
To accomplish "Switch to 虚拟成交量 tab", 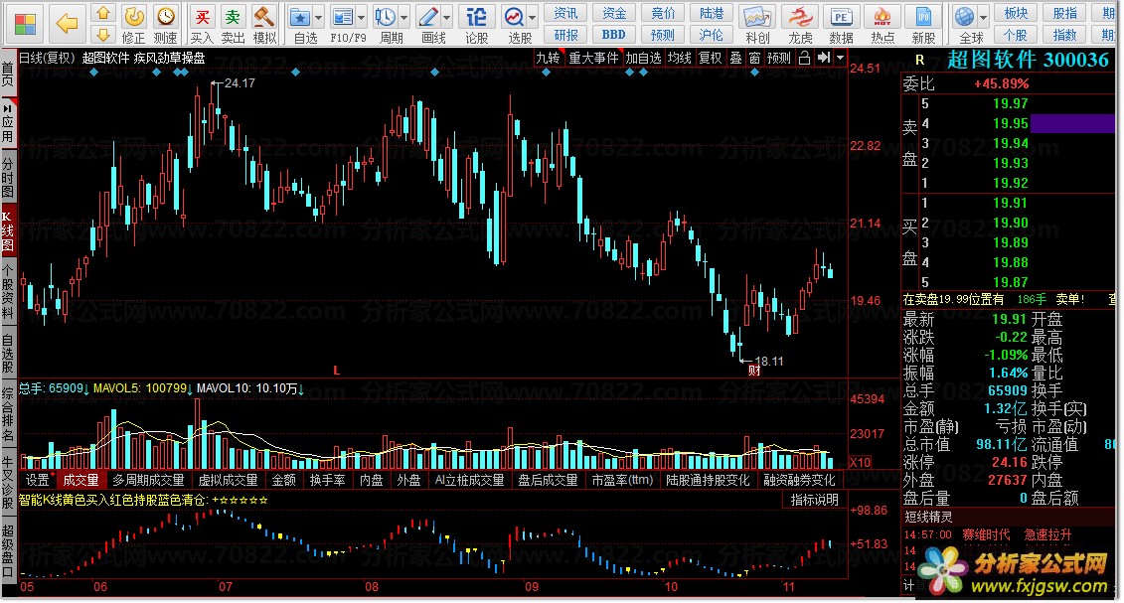I will 228,480.
